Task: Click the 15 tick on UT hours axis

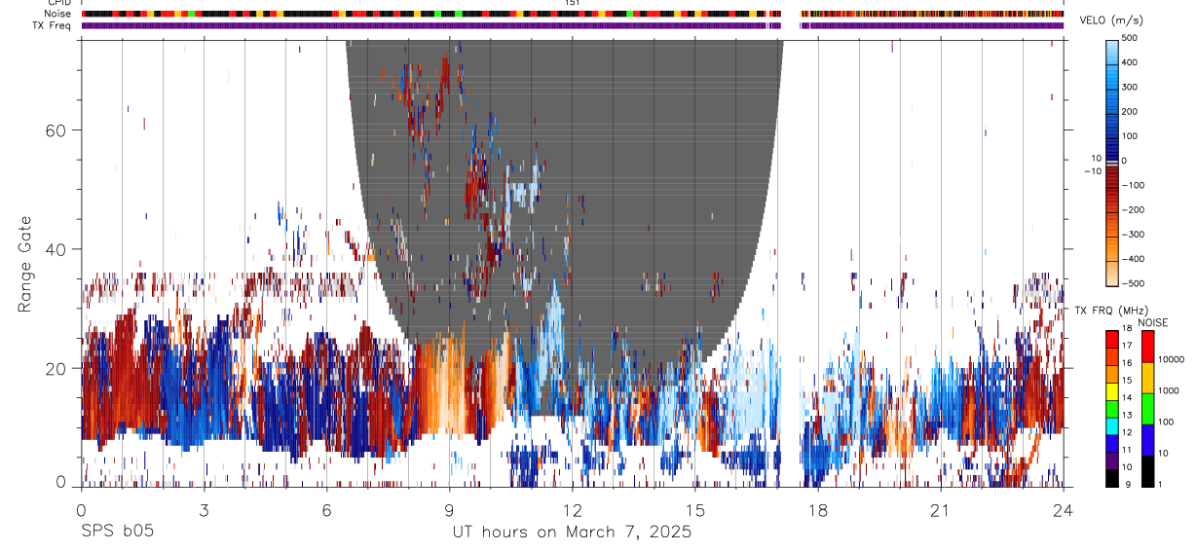Action: (694, 508)
